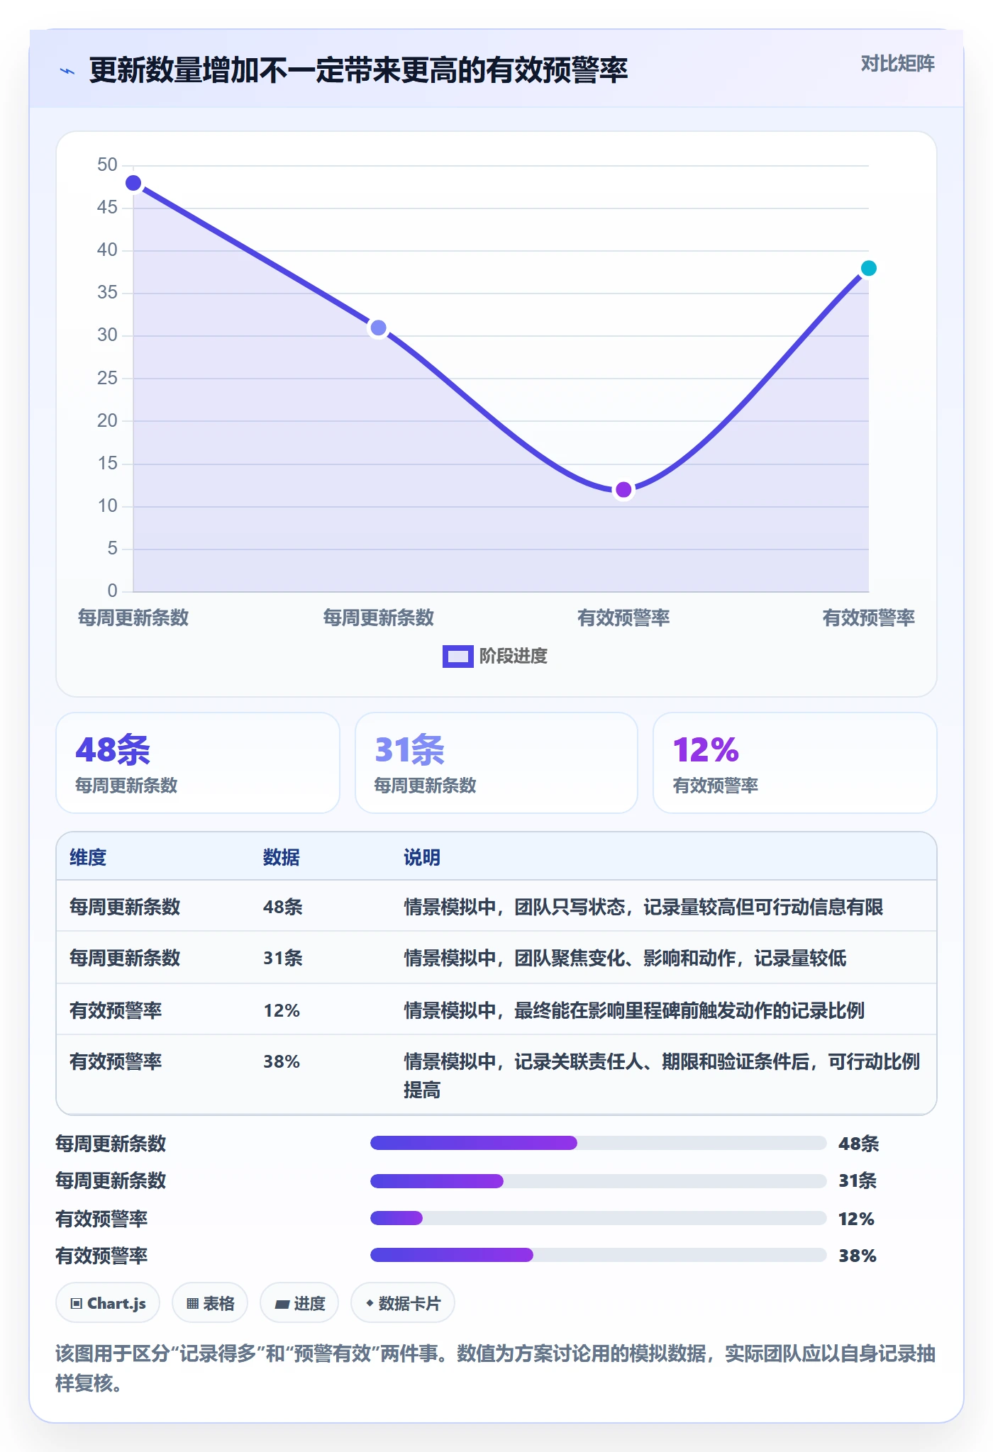Click the progress bar showing 48条

point(598,1143)
